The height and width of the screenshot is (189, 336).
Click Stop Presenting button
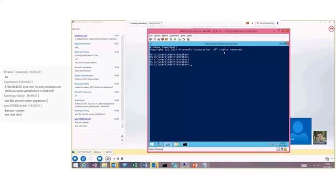(265, 23)
